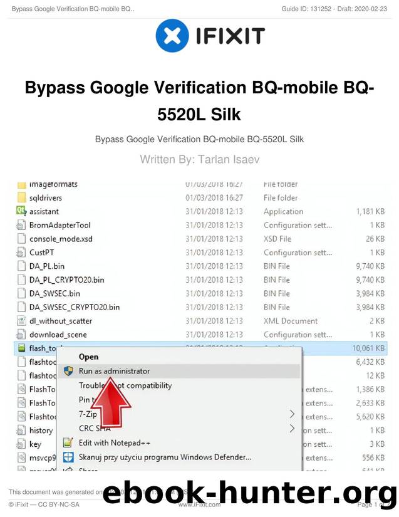Viewport: 399px width, 517px height.
Task: Click the file name assistant
Action: pyautogui.click(x=44, y=211)
